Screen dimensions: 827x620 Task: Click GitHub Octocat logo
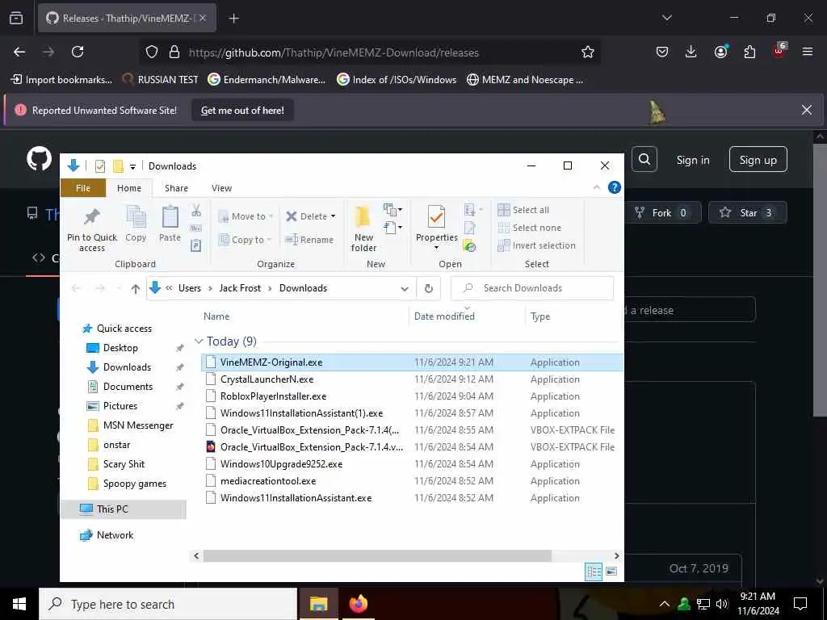(x=40, y=159)
